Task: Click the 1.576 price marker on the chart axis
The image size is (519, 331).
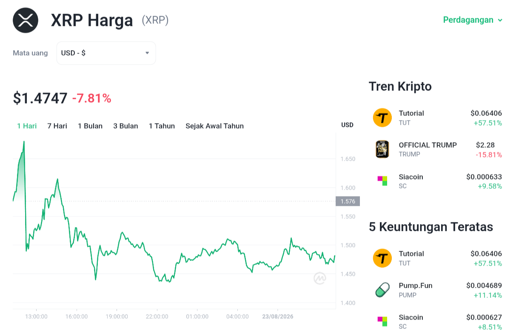Action: pyautogui.click(x=348, y=201)
